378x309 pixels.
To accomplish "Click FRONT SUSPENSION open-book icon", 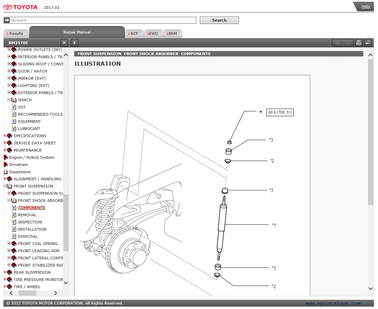I will 10,186.
